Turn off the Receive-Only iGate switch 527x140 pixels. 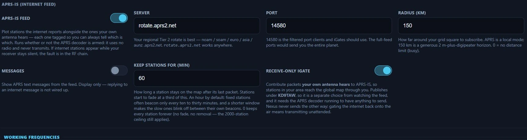coord(383,71)
